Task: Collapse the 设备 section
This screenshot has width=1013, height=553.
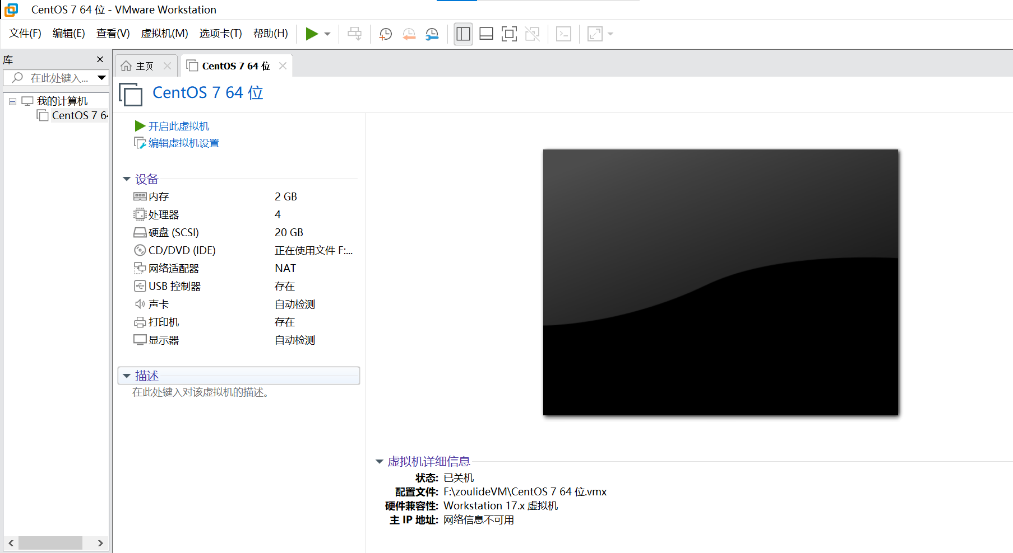Action: (x=127, y=179)
